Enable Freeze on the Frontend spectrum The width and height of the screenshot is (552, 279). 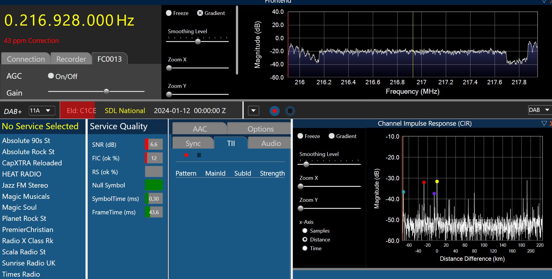(169, 13)
